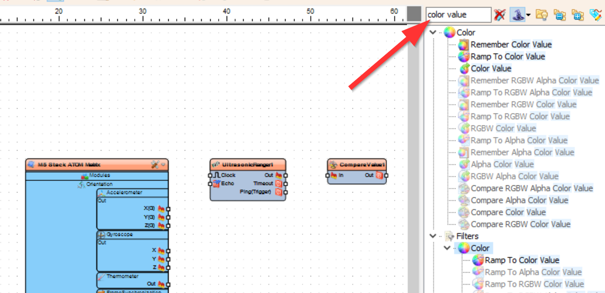Screen dimensions: 605x293
Task: Select the Accelerometer block header
Action: [x=132, y=193]
